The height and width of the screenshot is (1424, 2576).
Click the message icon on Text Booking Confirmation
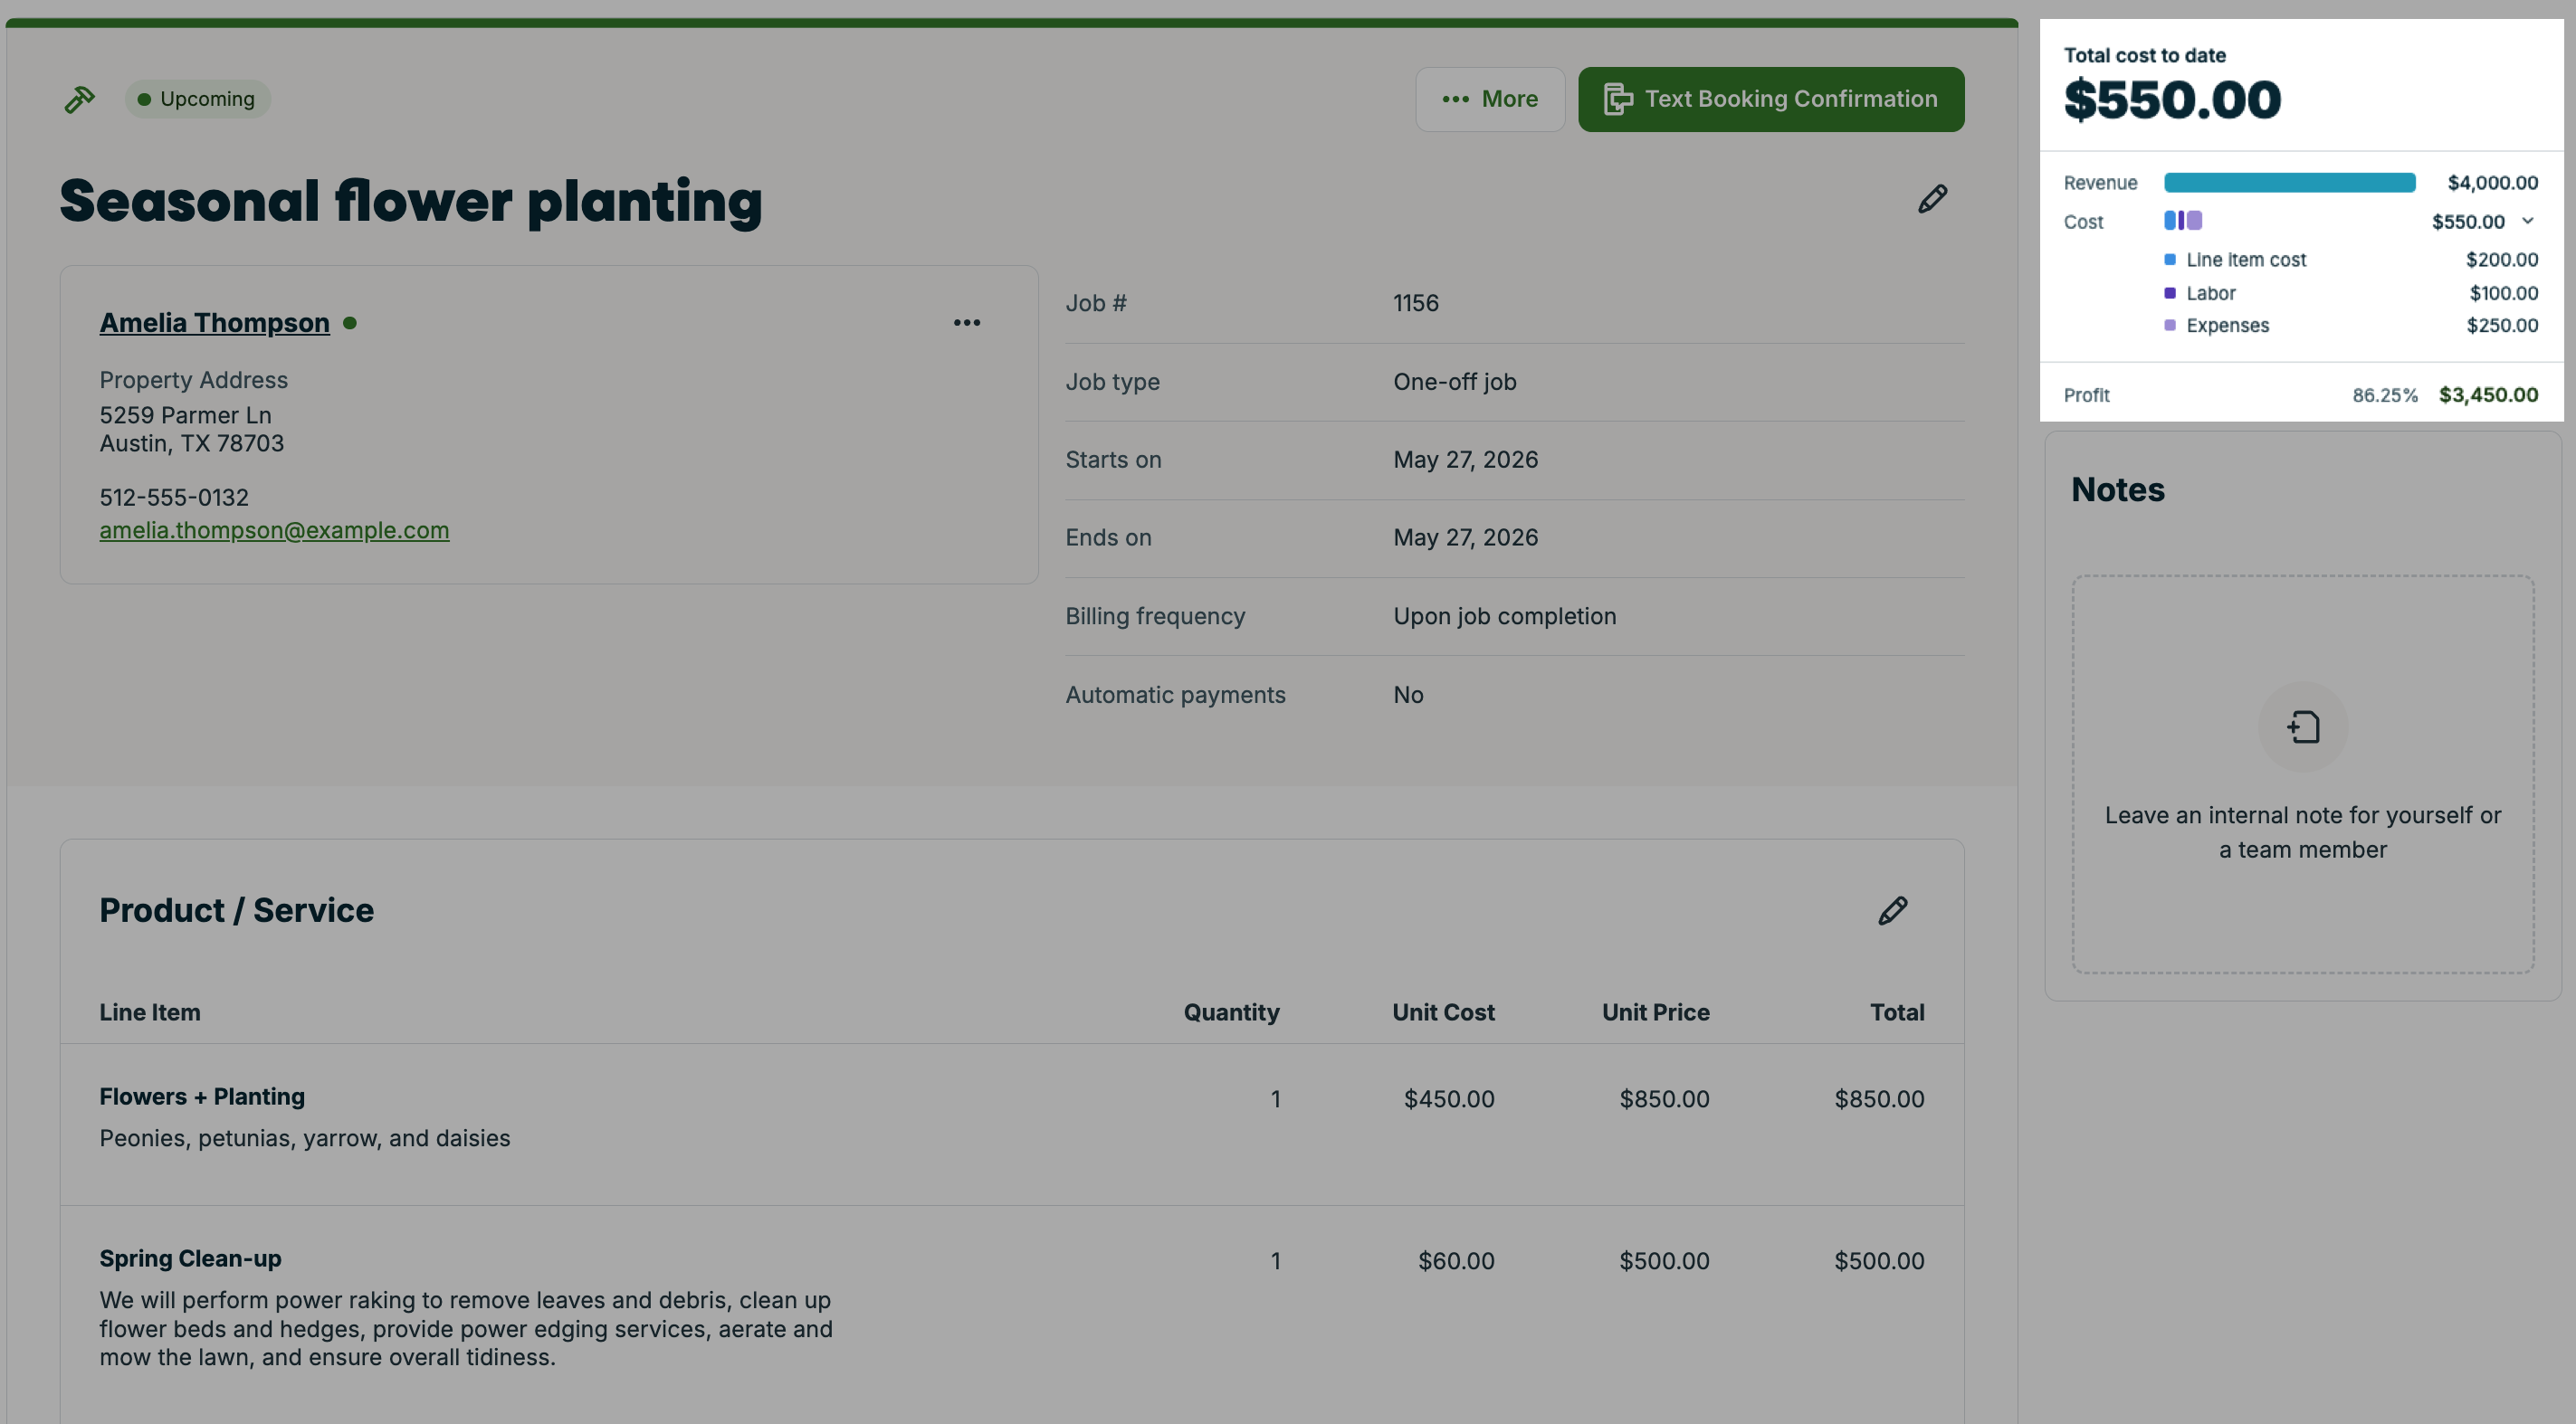1617,99
